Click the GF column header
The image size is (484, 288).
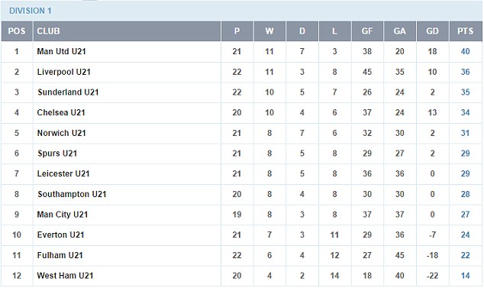point(367,31)
